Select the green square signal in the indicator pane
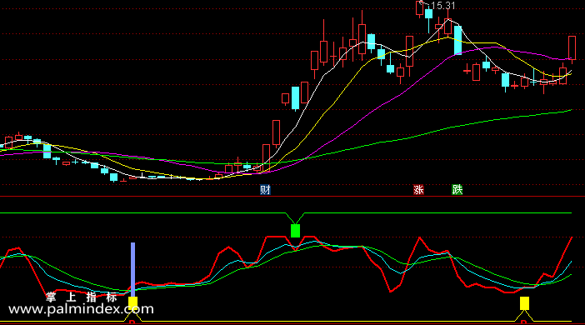Image resolution: width=585 pixels, height=325 pixels. (295, 231)
